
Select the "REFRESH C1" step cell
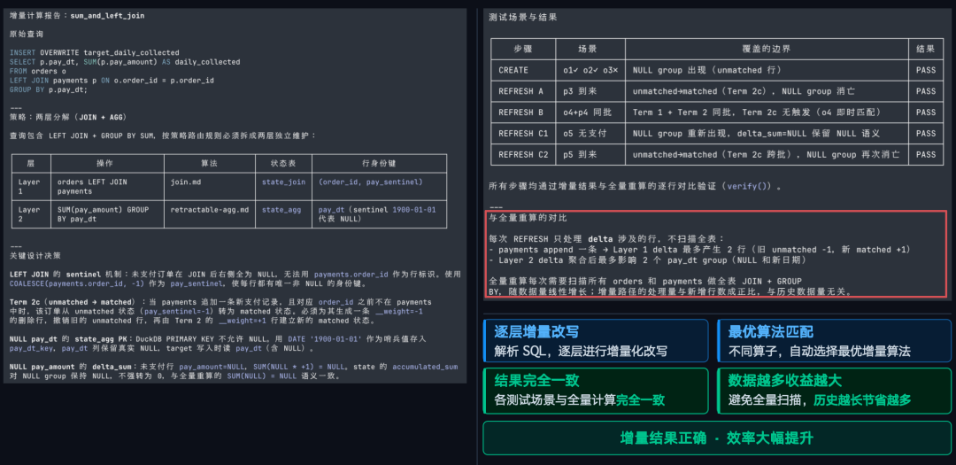pos(523,134)
